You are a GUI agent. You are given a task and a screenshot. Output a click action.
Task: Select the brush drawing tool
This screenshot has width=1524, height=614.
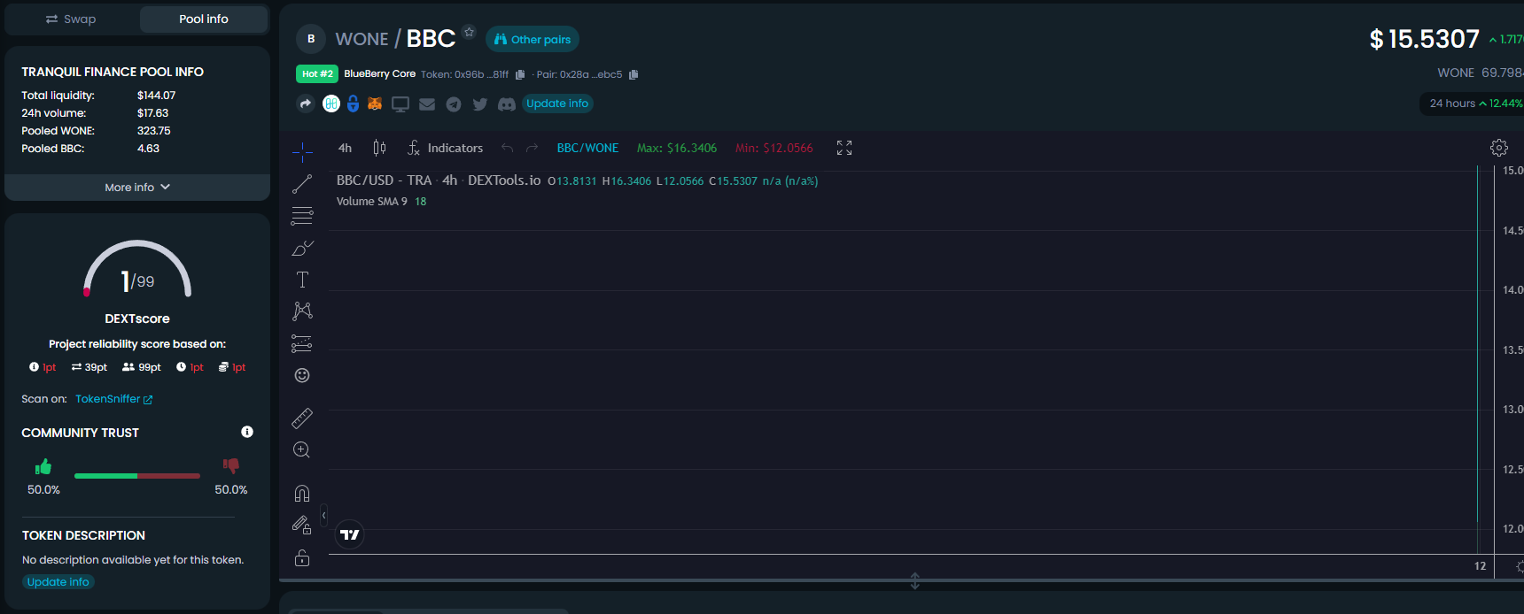[x=302, y=249]
